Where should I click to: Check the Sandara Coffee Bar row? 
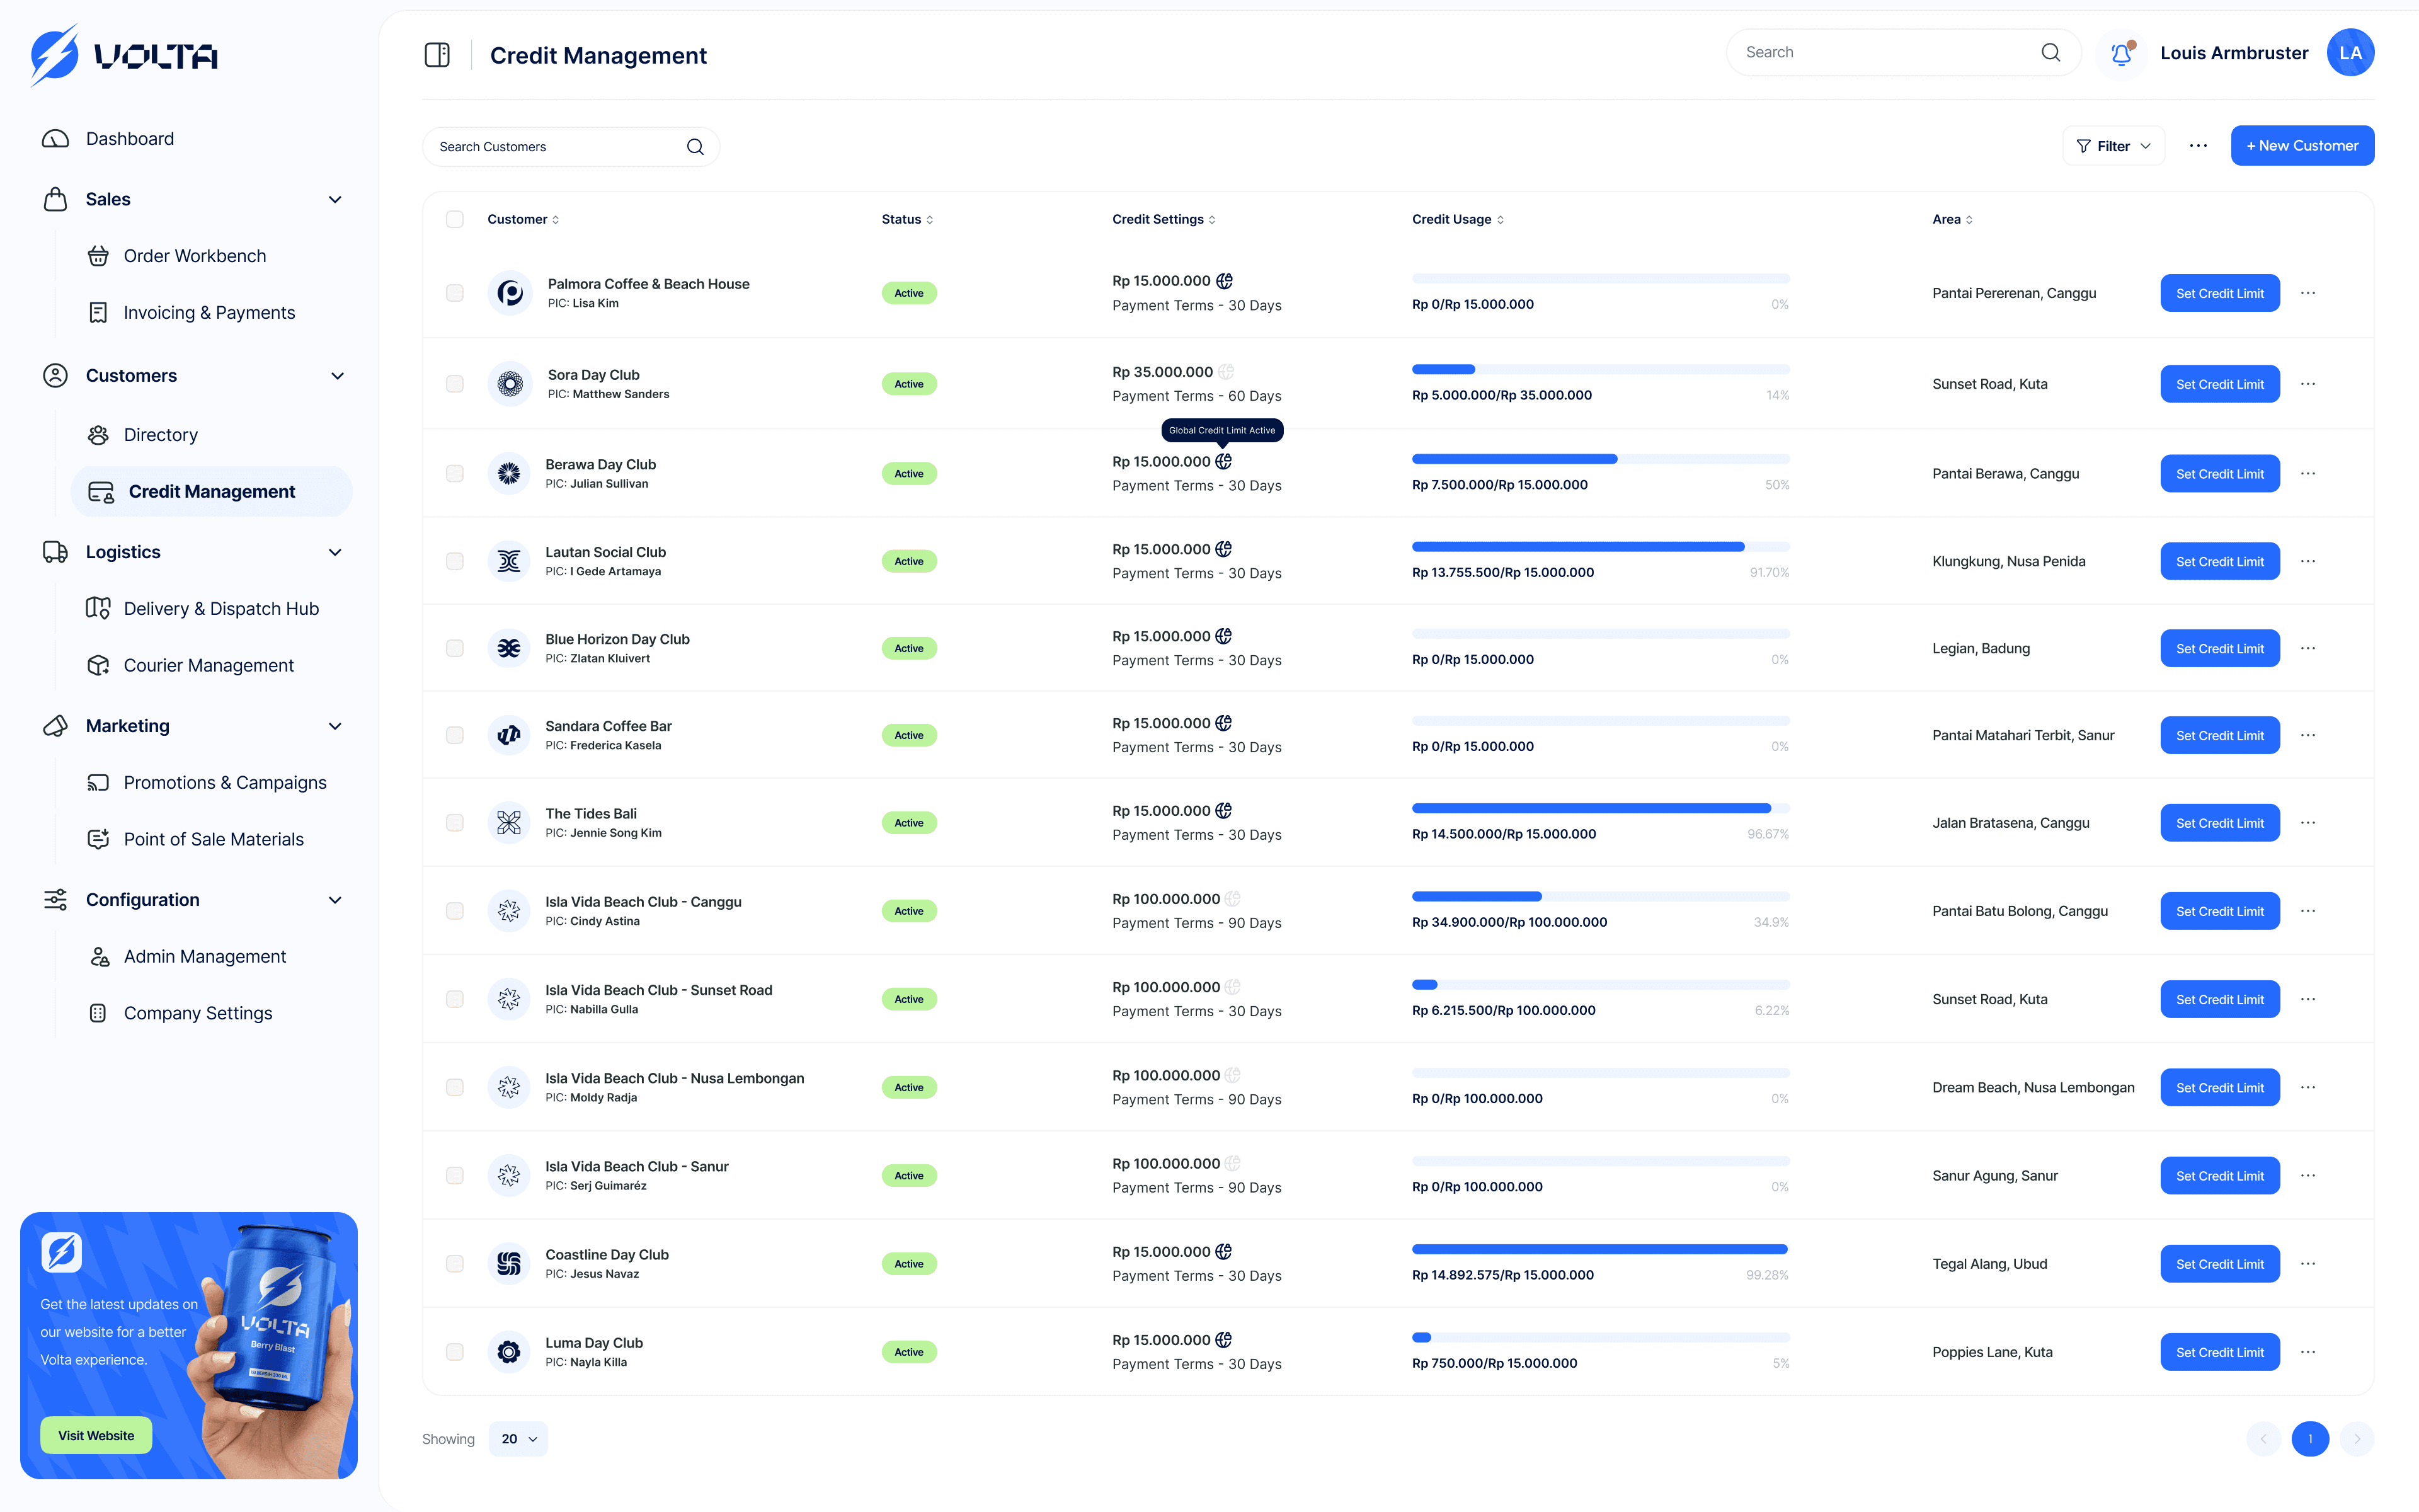455,735
